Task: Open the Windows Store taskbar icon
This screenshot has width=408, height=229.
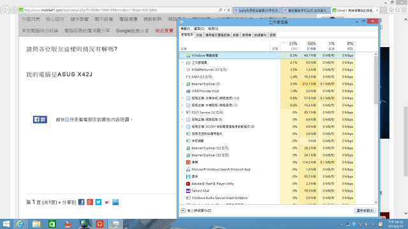Action: (x=52, y=224)
